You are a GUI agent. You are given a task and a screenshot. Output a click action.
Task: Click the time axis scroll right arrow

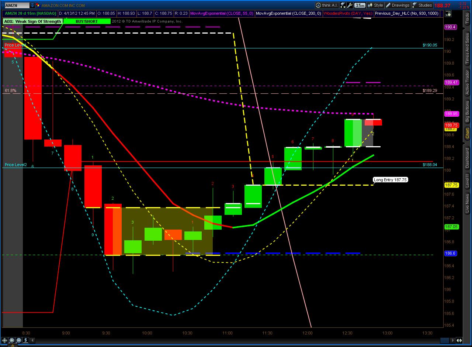point(453,340)
